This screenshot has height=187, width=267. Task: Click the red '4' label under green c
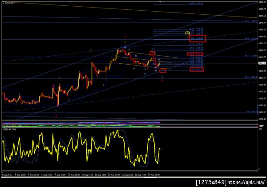point(162,80)
